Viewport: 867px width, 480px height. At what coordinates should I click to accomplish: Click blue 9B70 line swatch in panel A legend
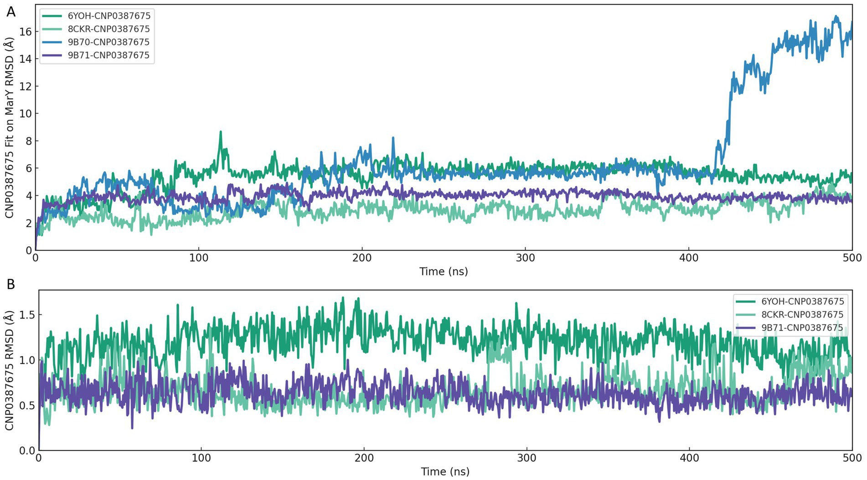(x=52, y=42)
